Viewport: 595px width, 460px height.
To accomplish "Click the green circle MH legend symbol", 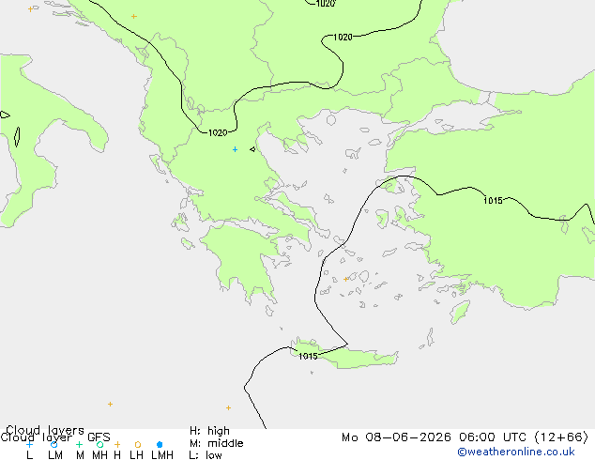I will (x=99, y=444).
